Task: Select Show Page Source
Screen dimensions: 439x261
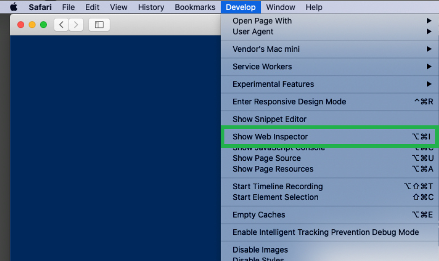Action: pyautogui.click(x=330, y=158)
